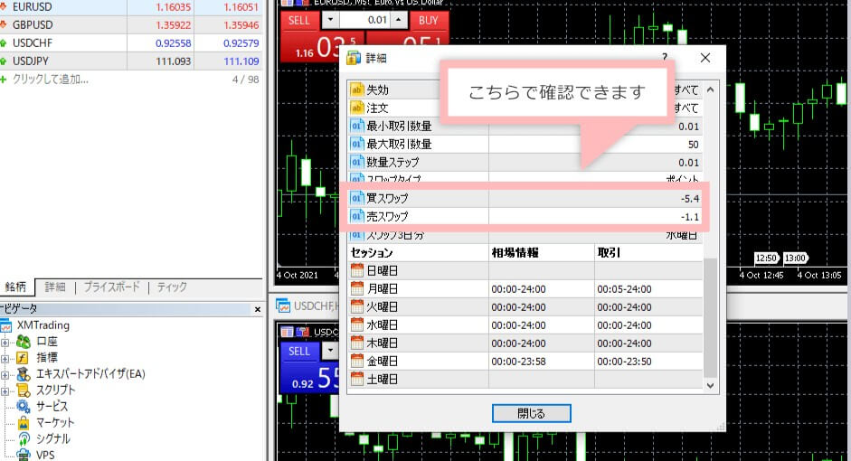Click the 火曜日 calendar icon

coord(356,306)
